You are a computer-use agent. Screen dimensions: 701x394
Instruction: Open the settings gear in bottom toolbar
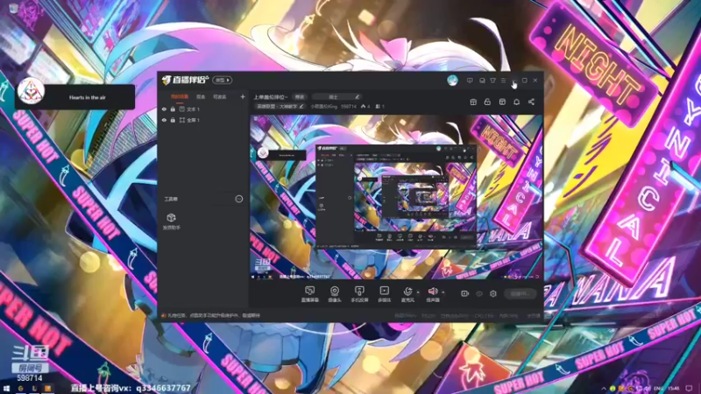[x=493, y=293]
